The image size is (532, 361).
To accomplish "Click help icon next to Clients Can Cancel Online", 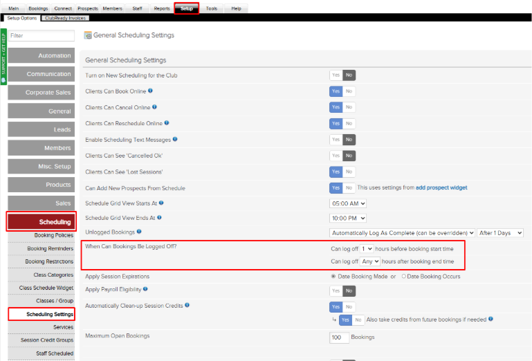I will pos(155,107).
